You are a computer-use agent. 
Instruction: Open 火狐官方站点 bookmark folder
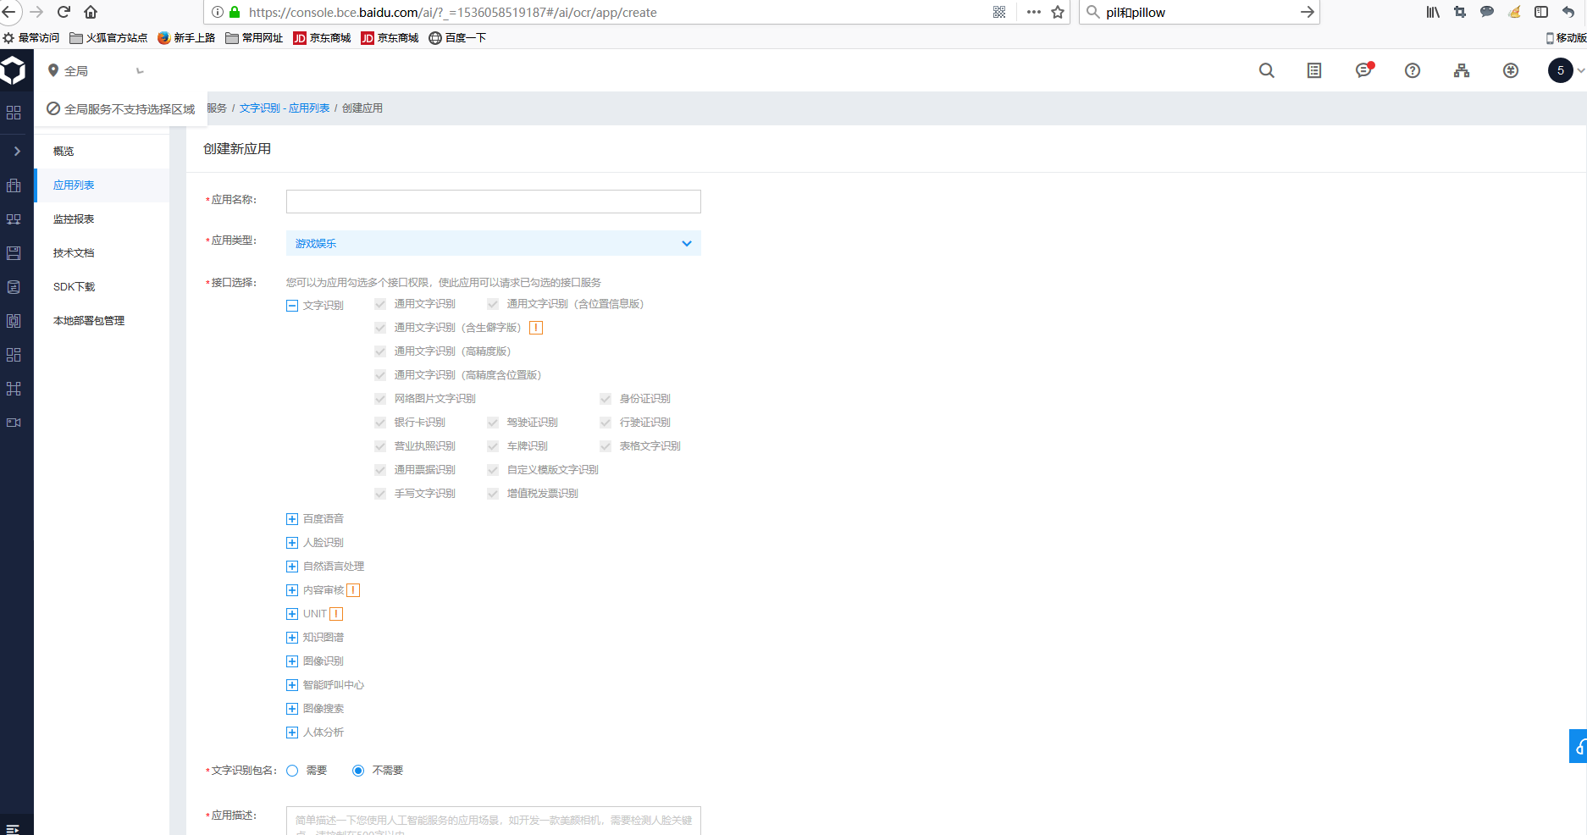(108, 38)
